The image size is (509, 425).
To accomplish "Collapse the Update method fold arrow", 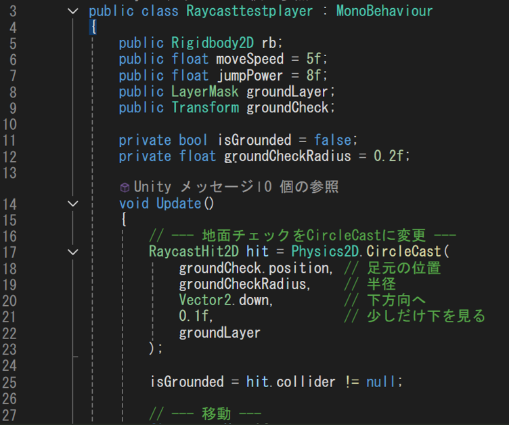I will click(x=73, y=203).
